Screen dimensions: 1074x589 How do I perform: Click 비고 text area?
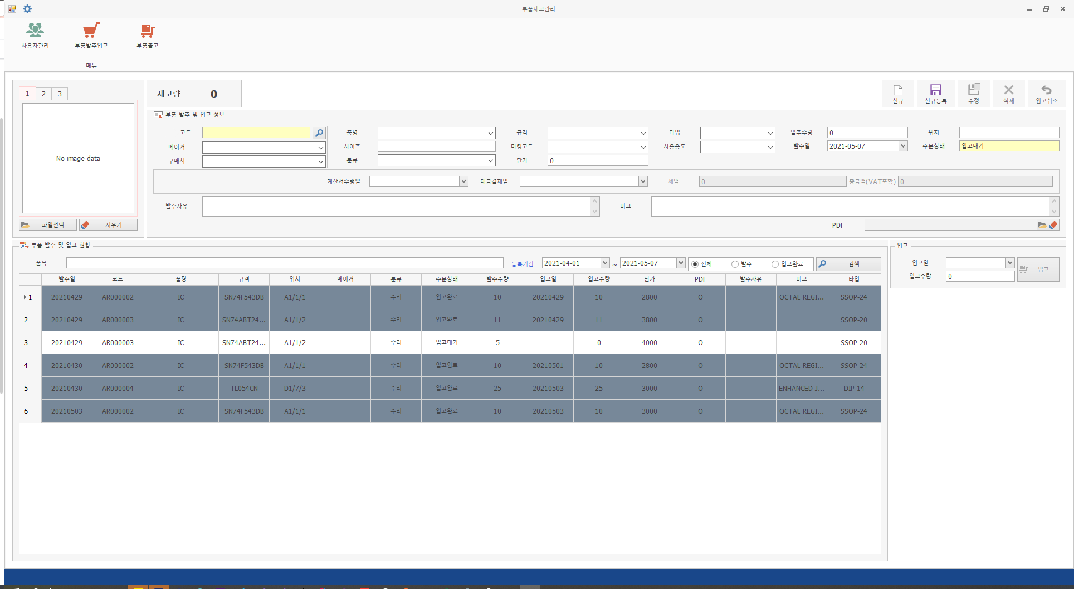click(850, 206)
